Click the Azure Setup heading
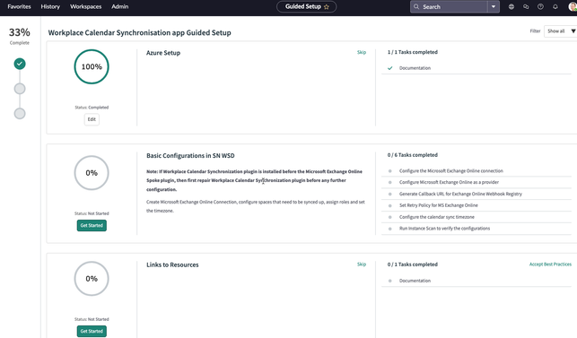 [x=163, y=53]
